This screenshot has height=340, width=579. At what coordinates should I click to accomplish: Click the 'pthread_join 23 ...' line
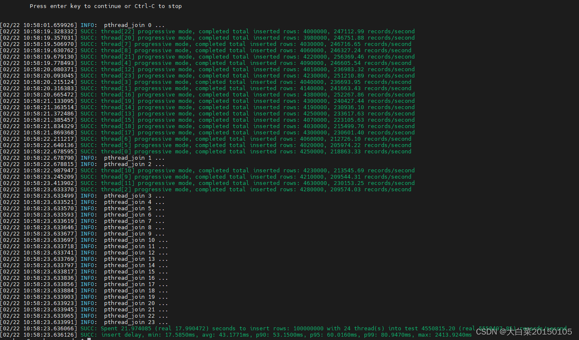click(84, 322)
